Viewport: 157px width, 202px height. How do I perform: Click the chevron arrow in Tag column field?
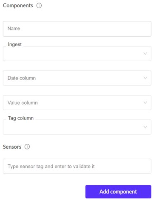tap(145, 127)
